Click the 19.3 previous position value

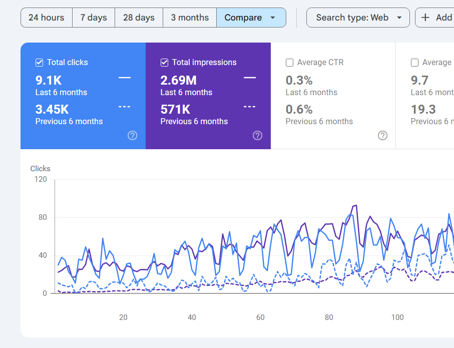[x=423, y=109]
